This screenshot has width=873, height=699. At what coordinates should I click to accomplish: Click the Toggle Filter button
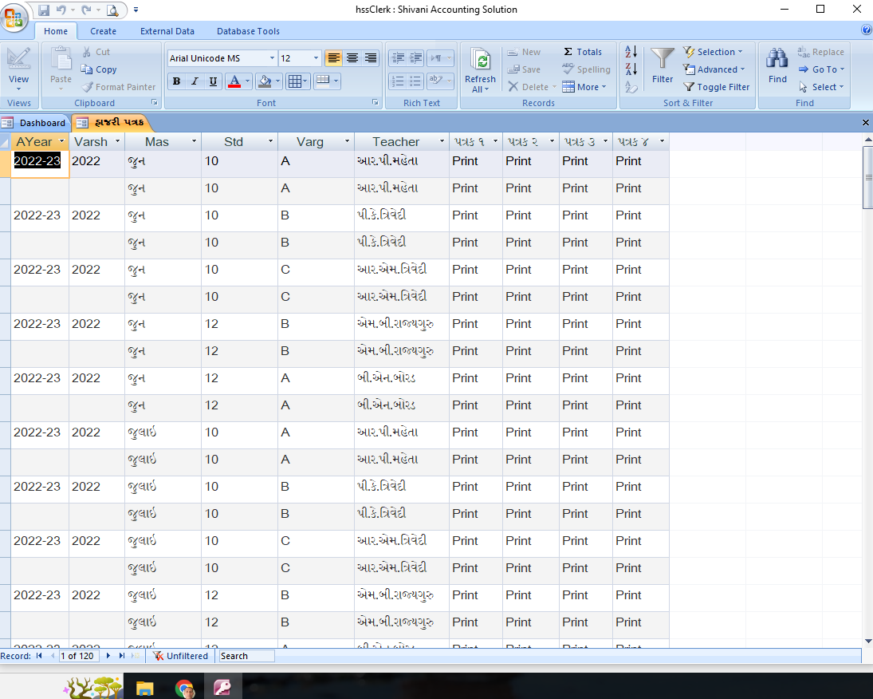click(716, 87)
